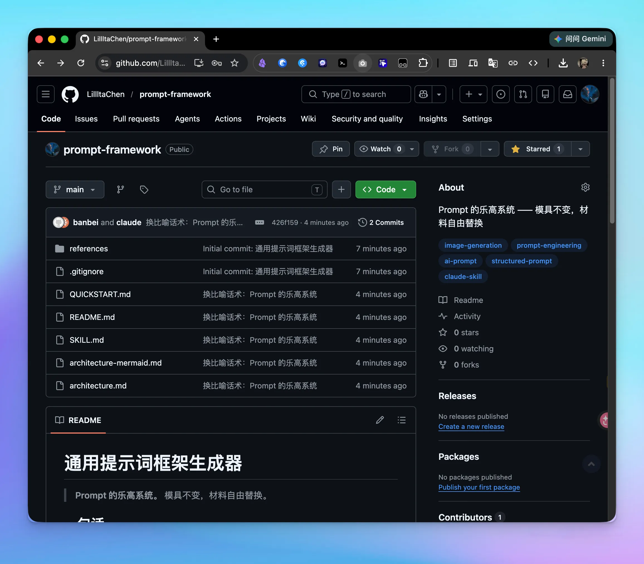This screenshot has width=644, height=564.
Task: Click Publish your first package link
Action: tap(479, 487)
